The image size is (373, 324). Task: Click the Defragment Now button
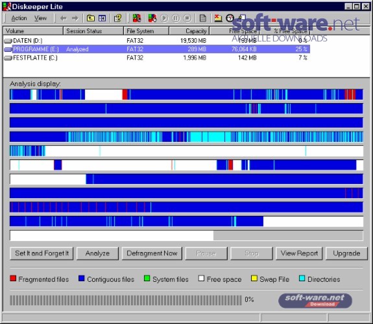pyautogui.click(x=152, y=253)
